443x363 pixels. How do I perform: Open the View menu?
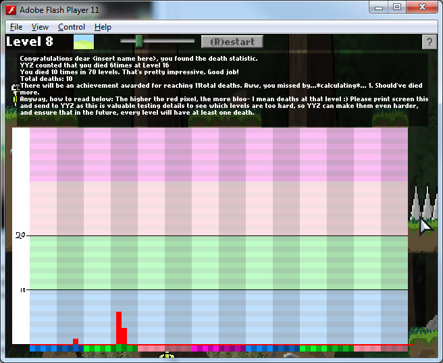40,27
